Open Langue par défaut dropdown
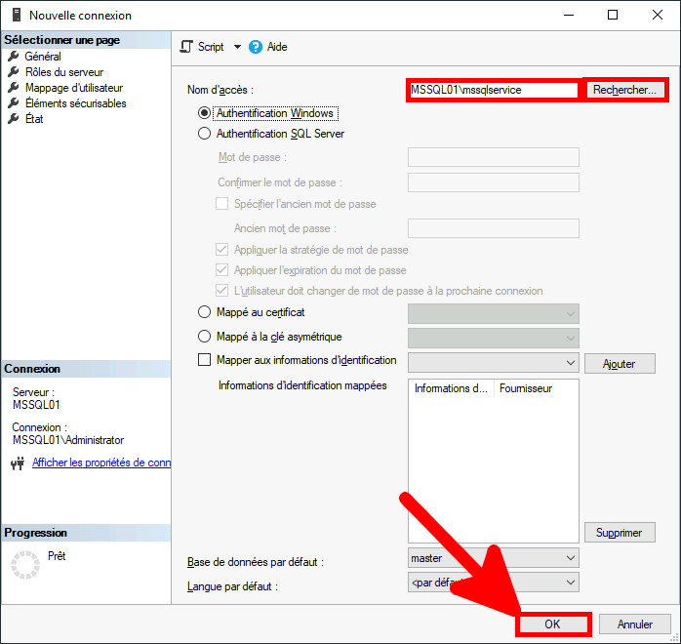This screenshot has width=681, height=644. pyautogui.click(x=494, y=583)
